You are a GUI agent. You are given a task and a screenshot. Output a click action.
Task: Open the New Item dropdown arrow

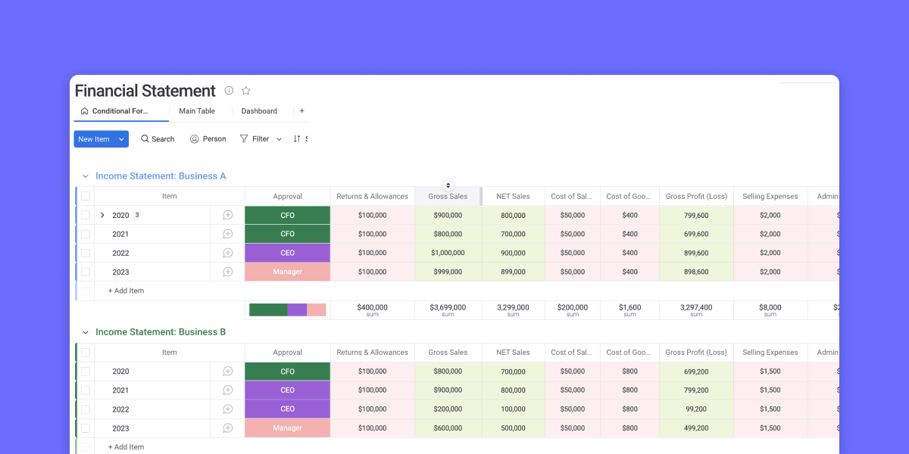click(x=122, y=139)
